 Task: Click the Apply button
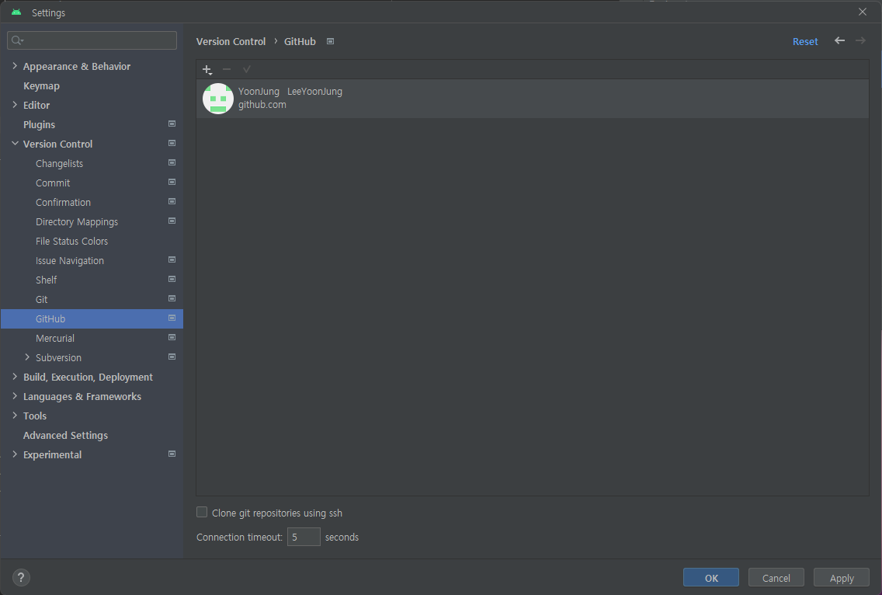click(842, 578)
